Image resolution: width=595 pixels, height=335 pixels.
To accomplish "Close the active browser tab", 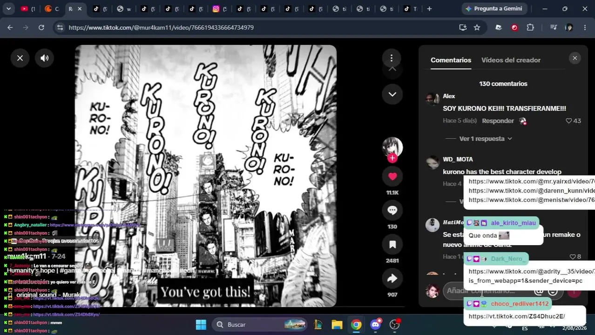I will pos(80,8).
